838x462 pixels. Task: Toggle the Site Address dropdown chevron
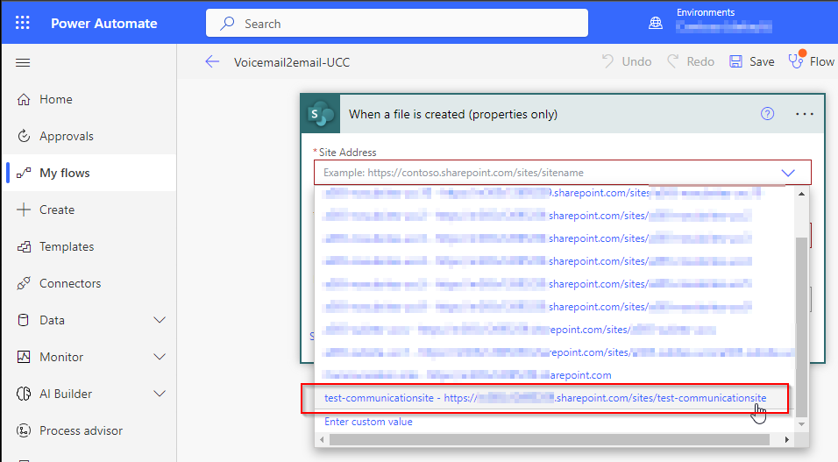(788, 173)
